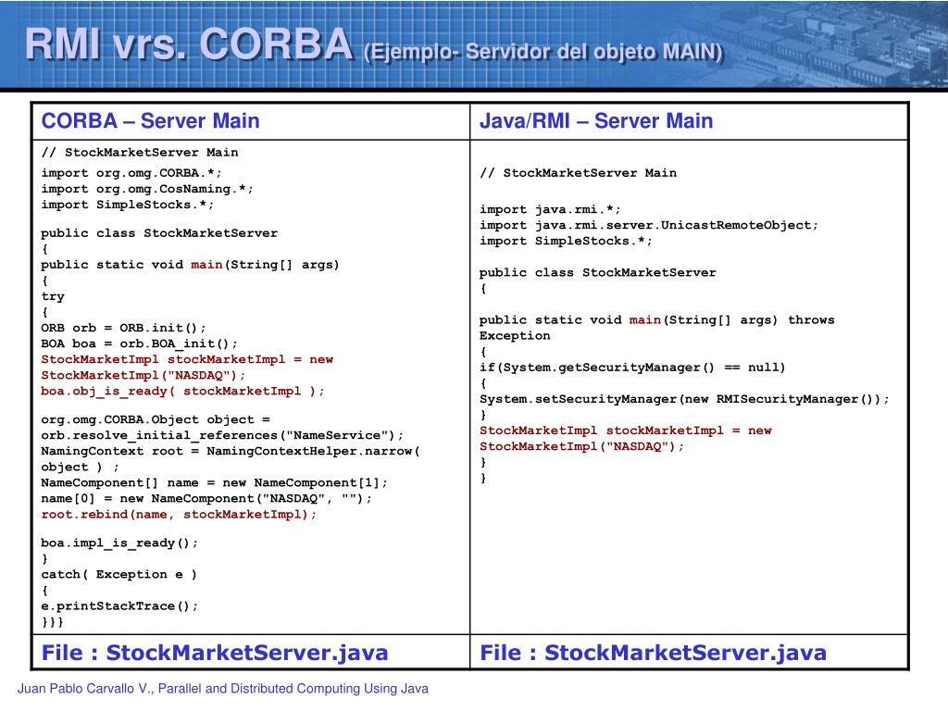This screenshot has width=948, height=711.
Task: Click line "object ) ;" in CORBA code
Action: 80,467
